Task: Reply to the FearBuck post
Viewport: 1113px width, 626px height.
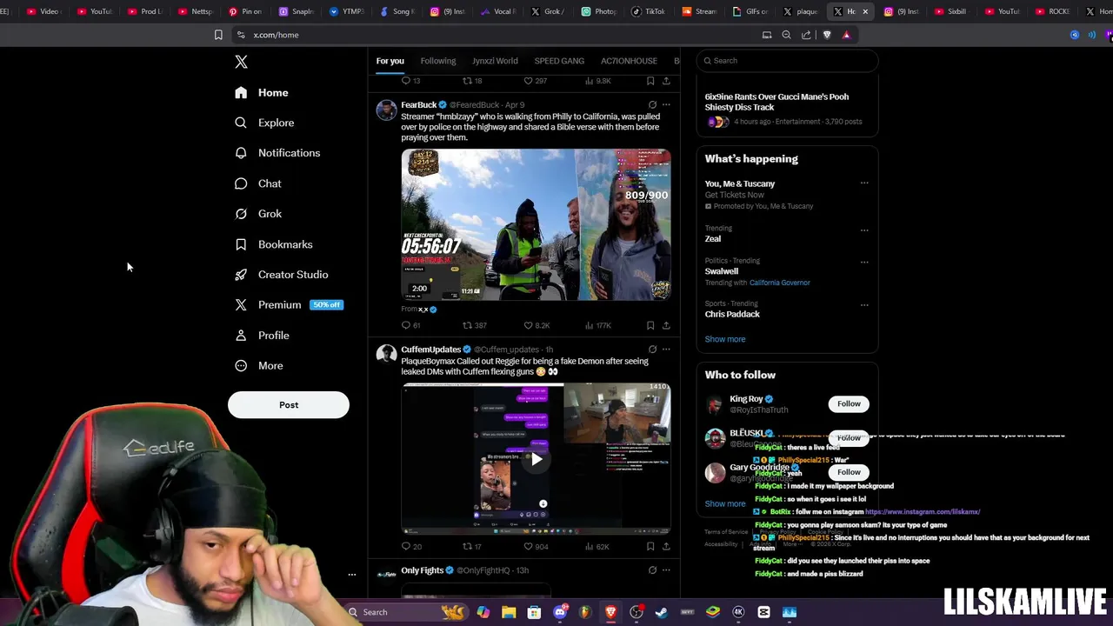Action: coord(410,325)
